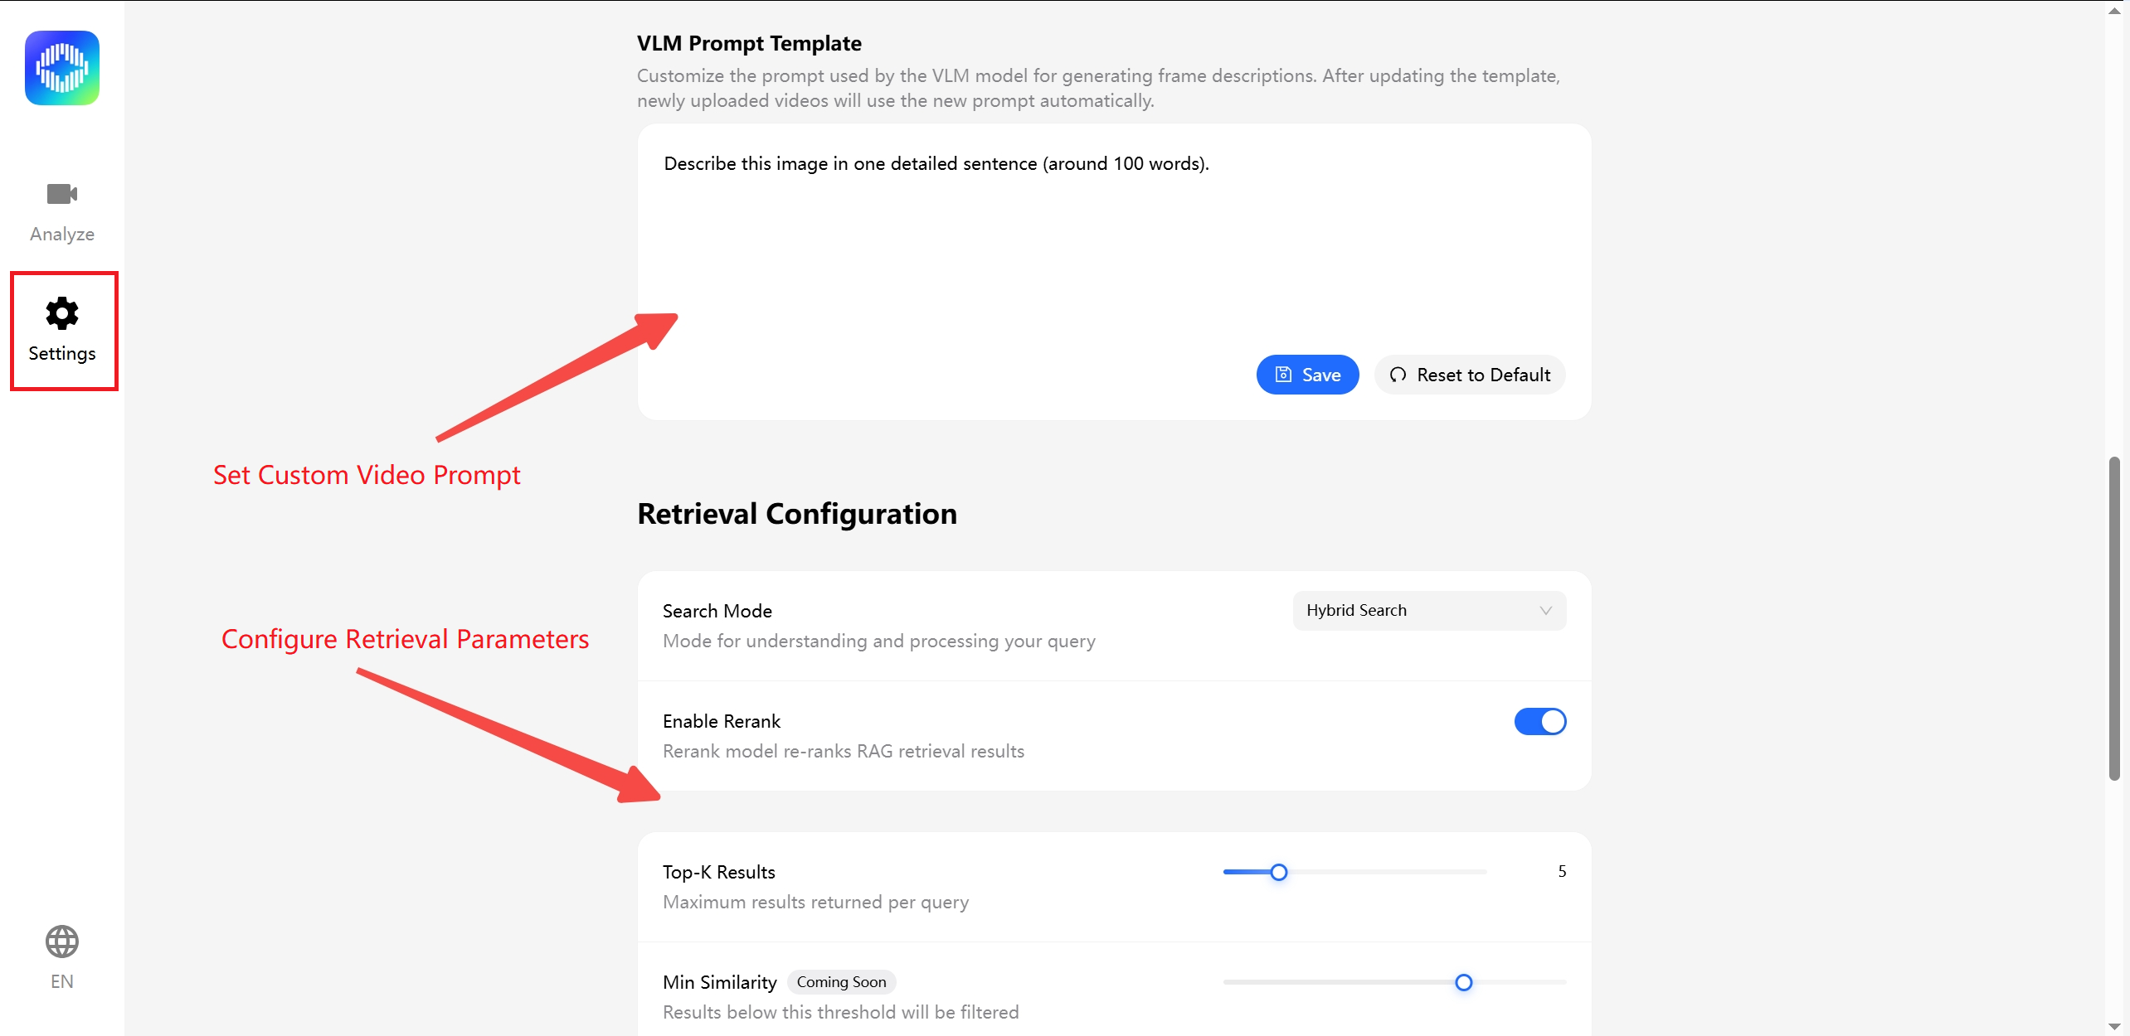This screenshot has width=2130, height=1036.
Task: Click the Coming Soon badge
Action: [x=841, y=982]
